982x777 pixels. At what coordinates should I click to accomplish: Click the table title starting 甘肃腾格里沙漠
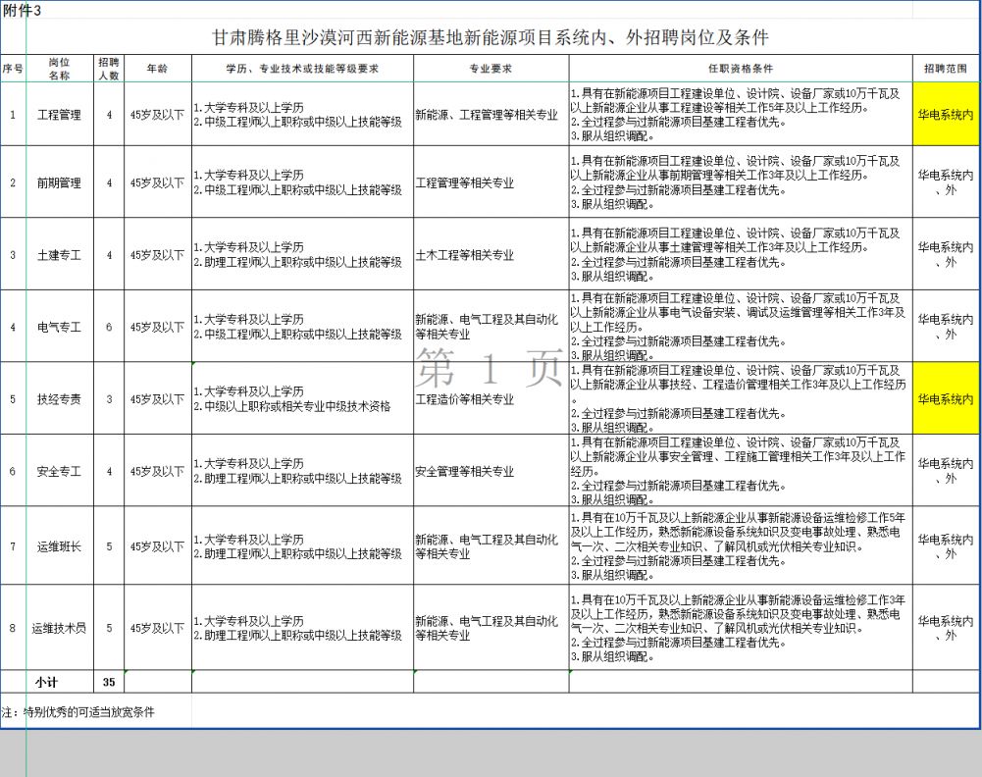pos(491,38)
